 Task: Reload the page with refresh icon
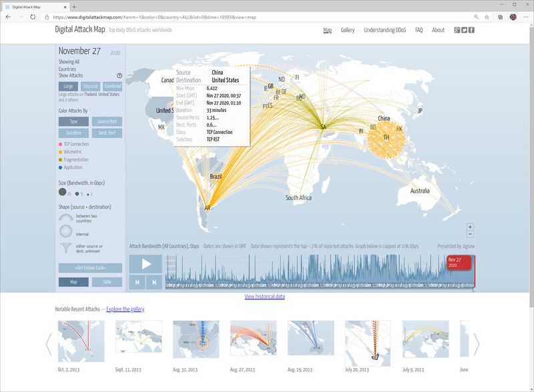click(33, 17)
